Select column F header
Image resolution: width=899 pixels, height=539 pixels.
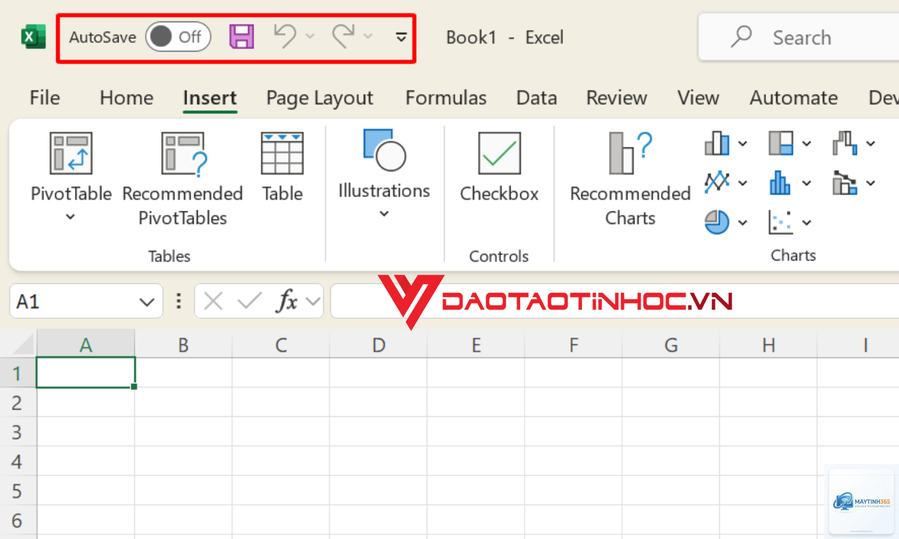click(x=574, y=345)
